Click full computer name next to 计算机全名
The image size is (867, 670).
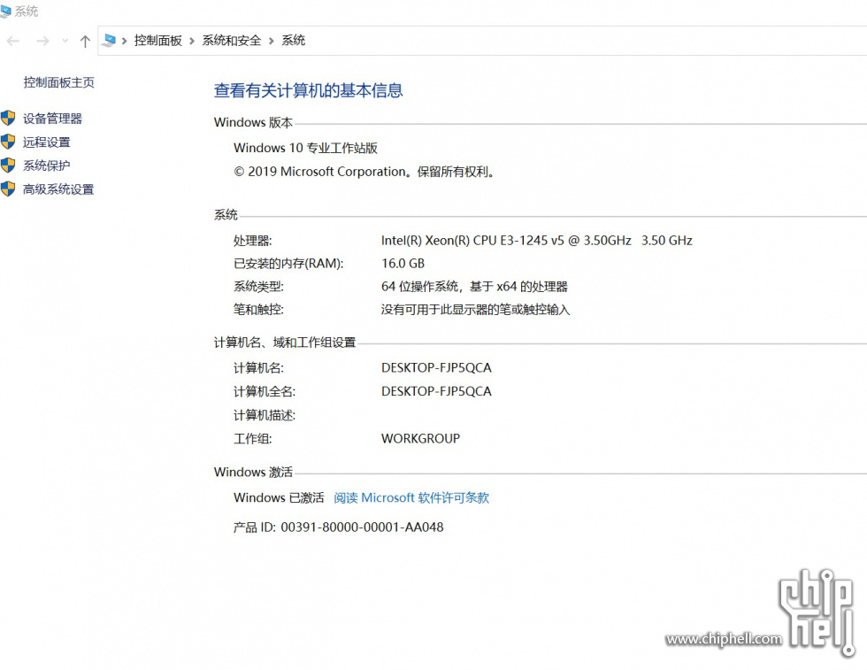(x=436, y=392)
